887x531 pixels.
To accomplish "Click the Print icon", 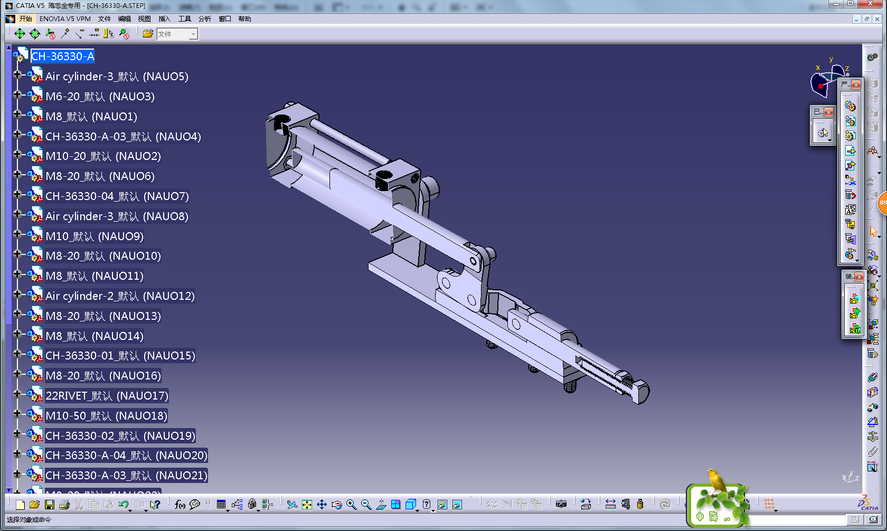I will 64,505.
